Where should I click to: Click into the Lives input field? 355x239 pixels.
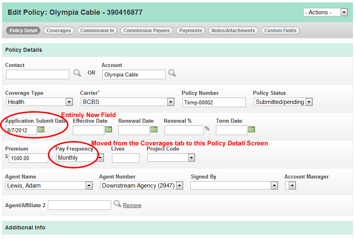point(126,158)
